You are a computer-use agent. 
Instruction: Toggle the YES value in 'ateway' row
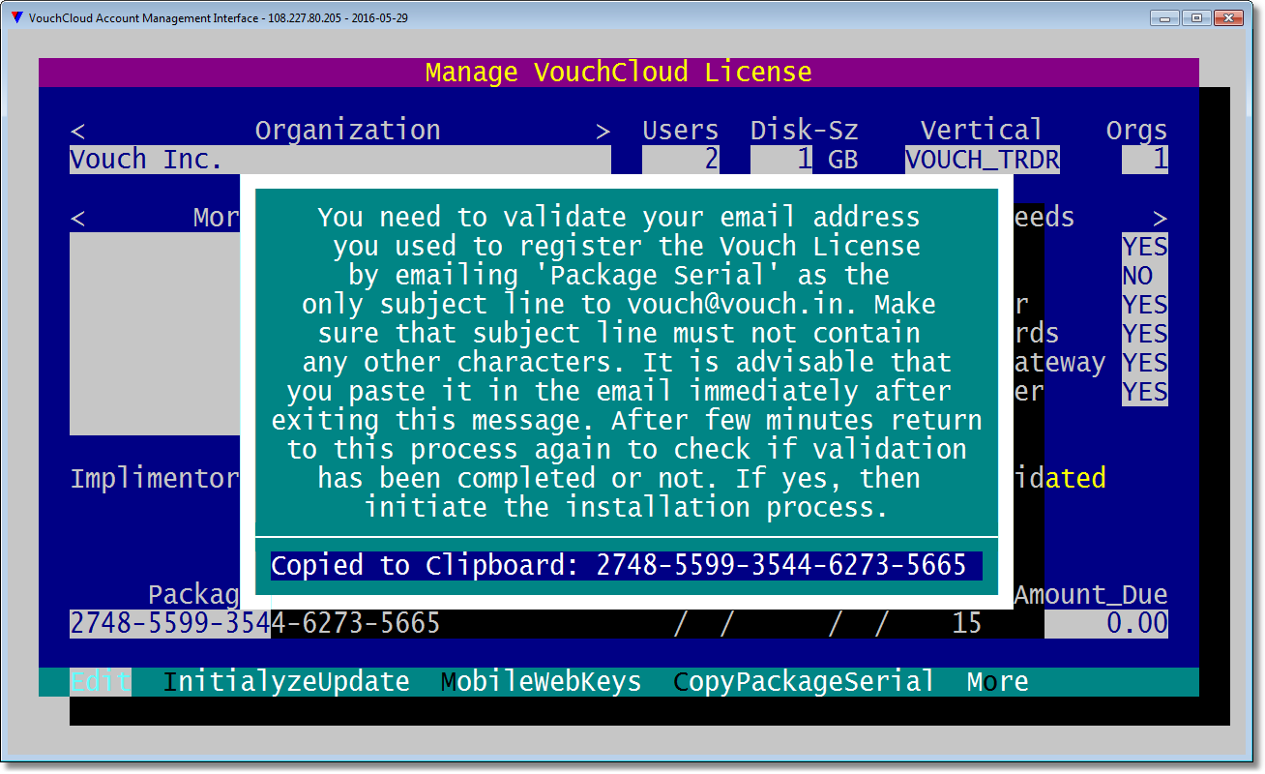pyautogui.click(x=1145, y=363)
